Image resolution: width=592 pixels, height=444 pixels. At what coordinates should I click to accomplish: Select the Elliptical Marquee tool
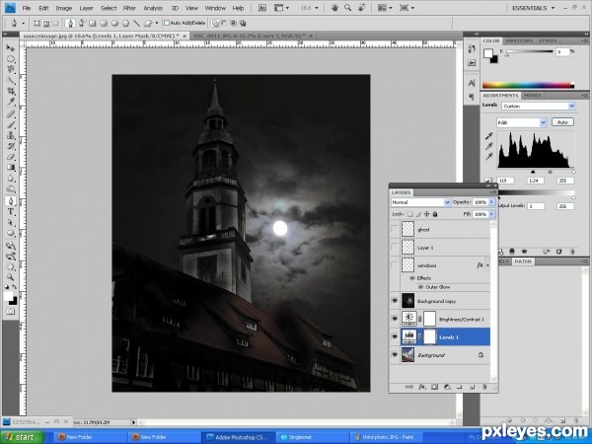coord(10,59)
